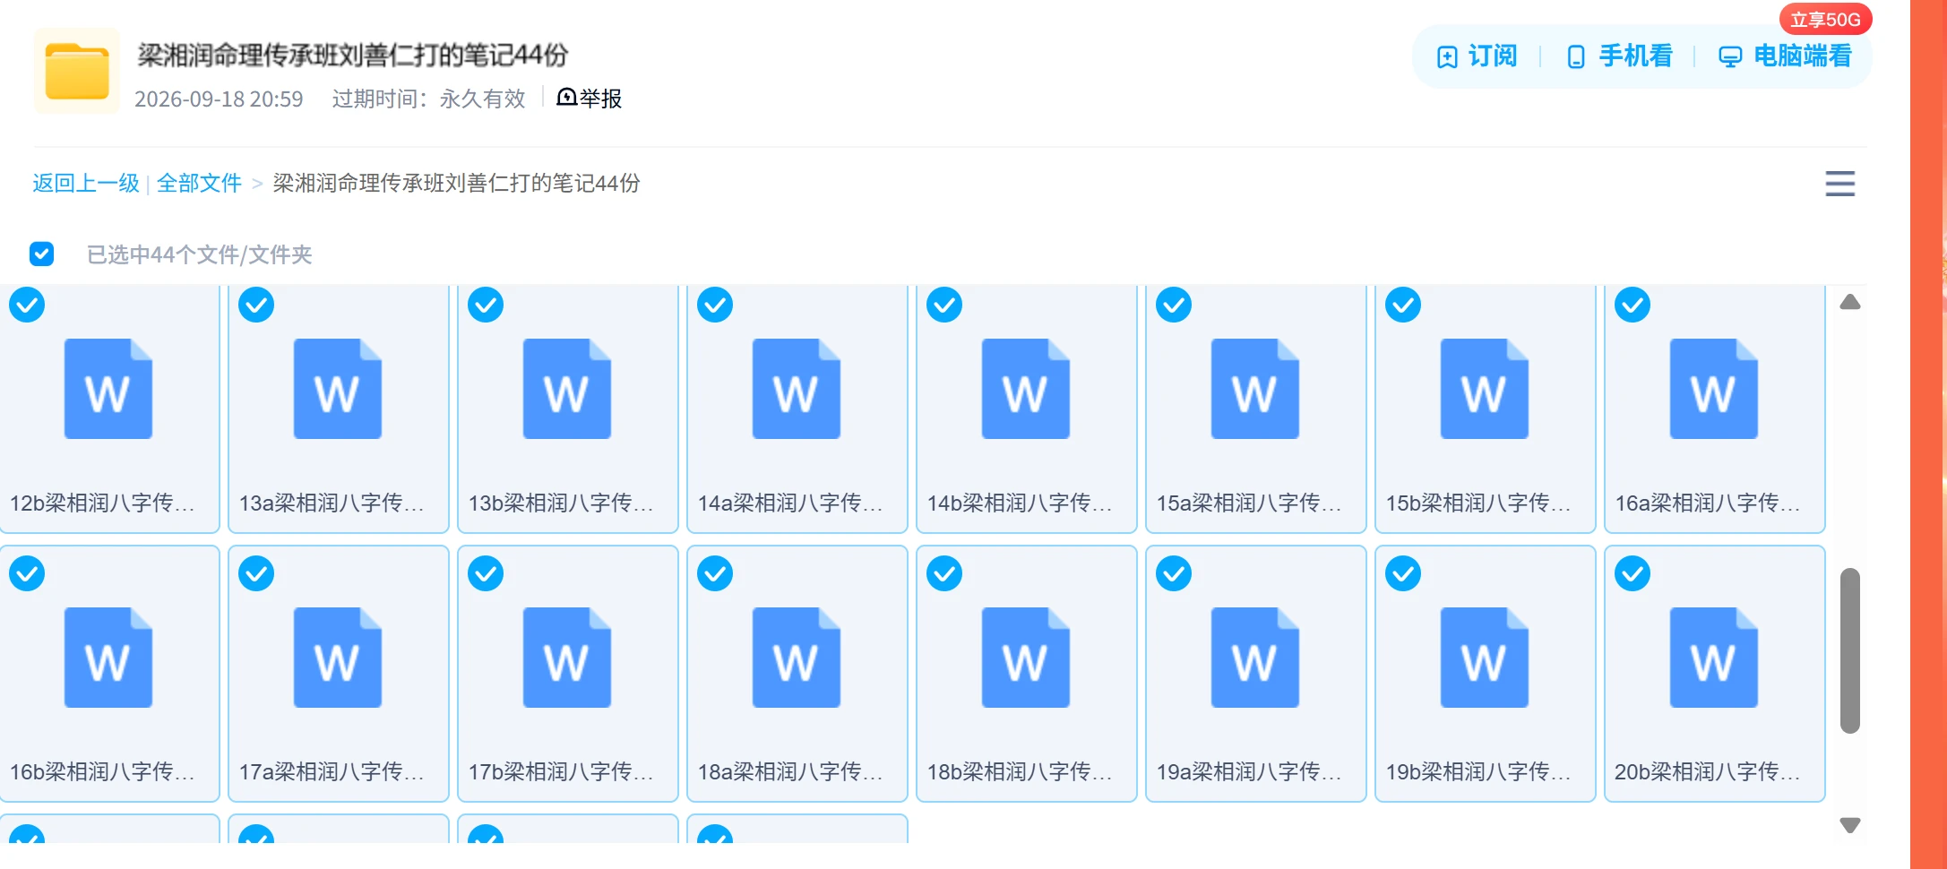Open the 17a梁相润八字传 Word file icon

[x=338, y=658]
